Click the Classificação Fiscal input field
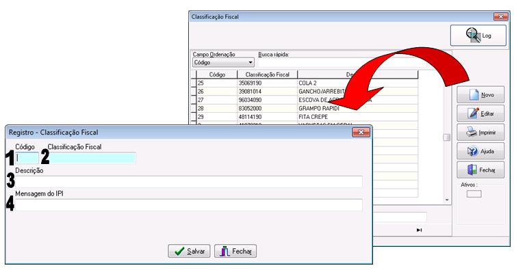 coord(92,158)
